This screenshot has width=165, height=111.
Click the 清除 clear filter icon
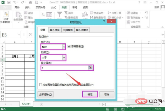[x=66, y=13]
